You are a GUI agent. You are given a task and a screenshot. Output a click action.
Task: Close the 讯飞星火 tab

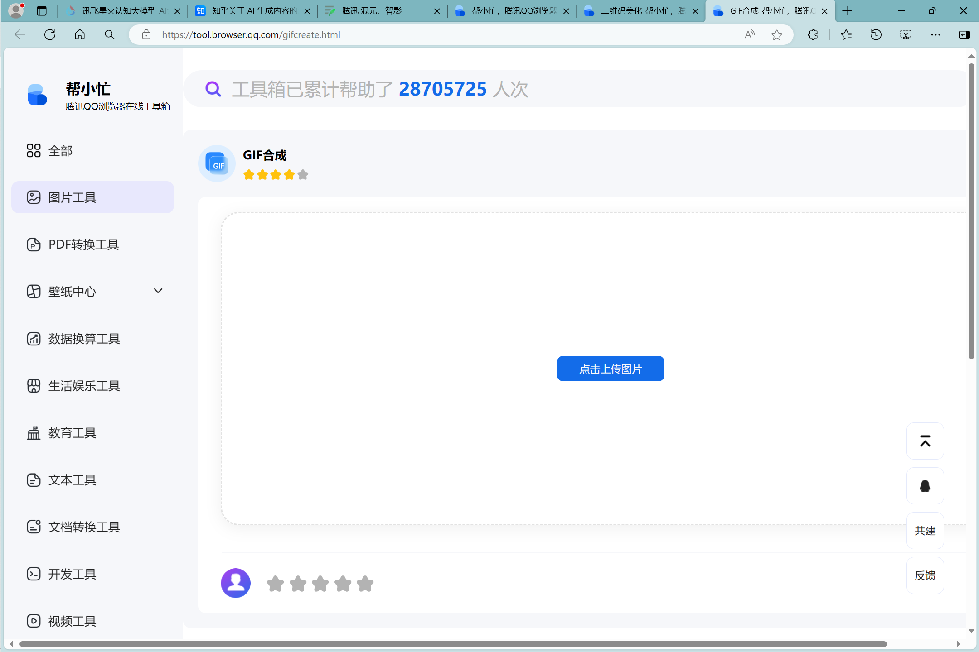[x=177, y=11]
